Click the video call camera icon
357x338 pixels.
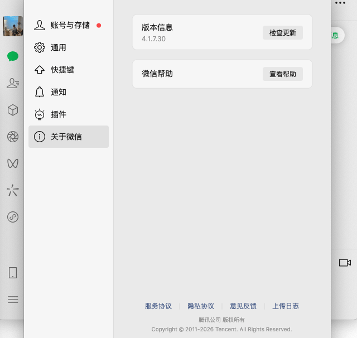[x=345, y=263]
